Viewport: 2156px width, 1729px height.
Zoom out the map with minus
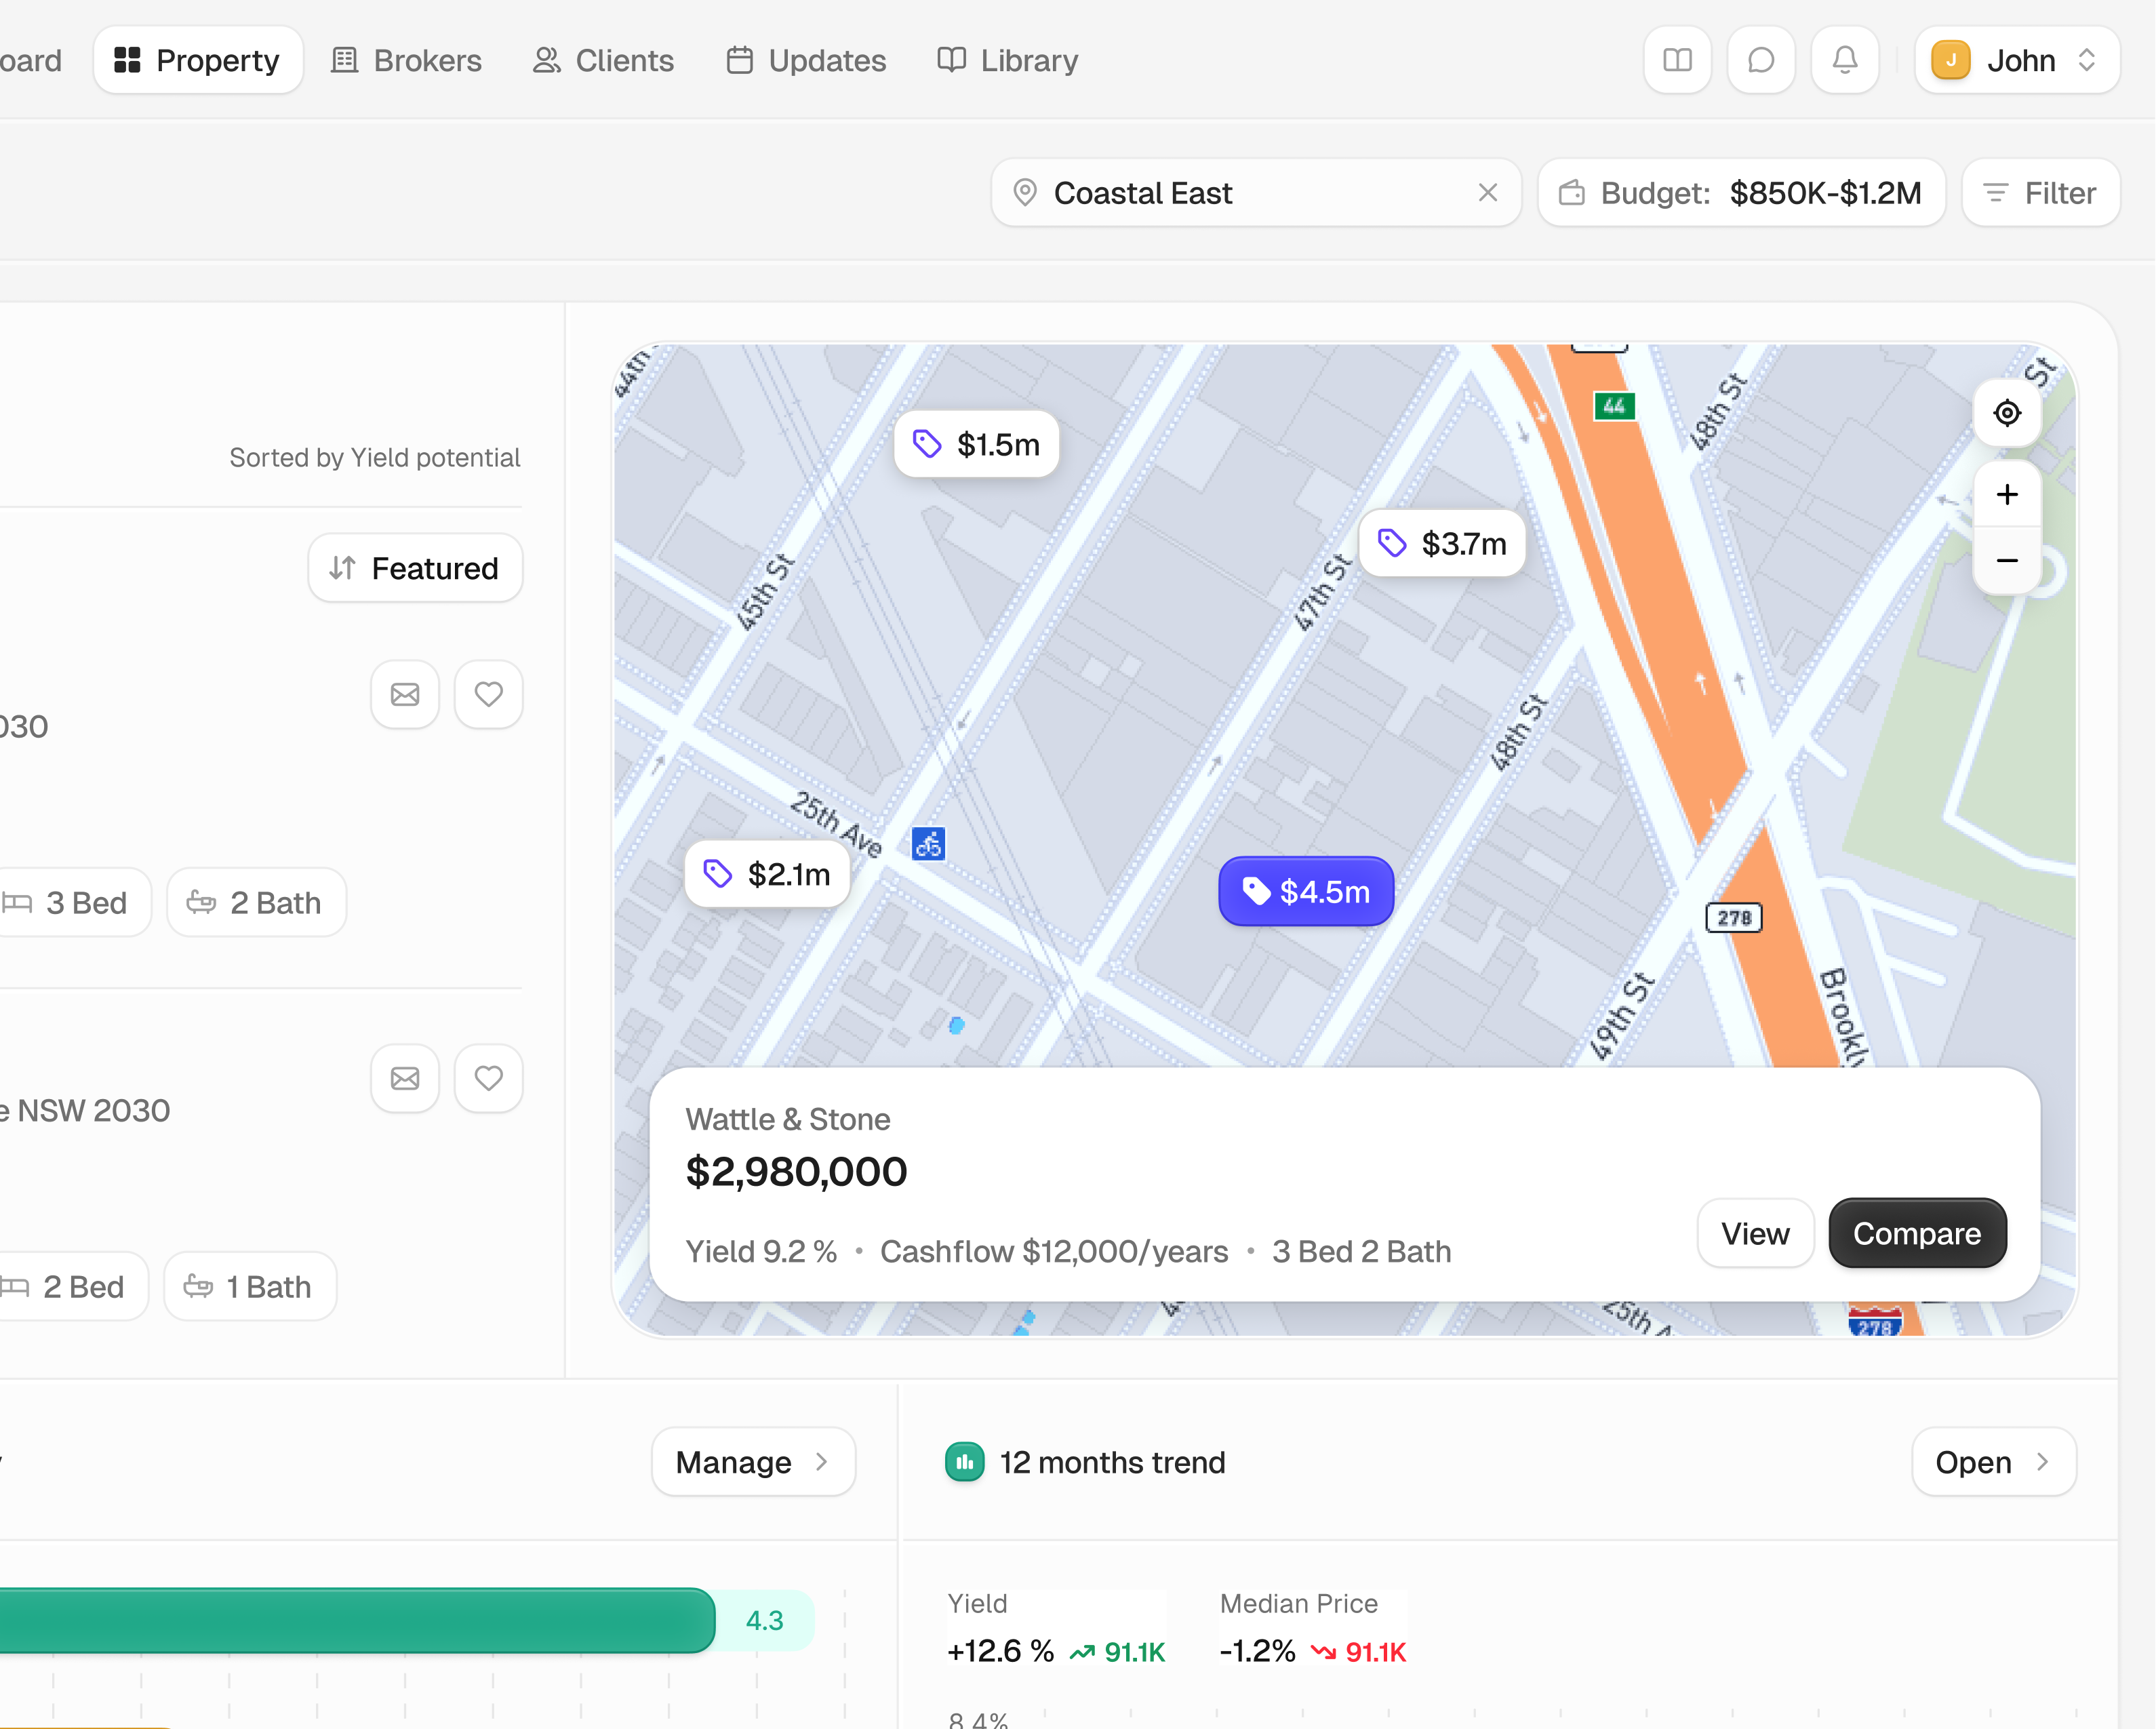coord(2006,560)
